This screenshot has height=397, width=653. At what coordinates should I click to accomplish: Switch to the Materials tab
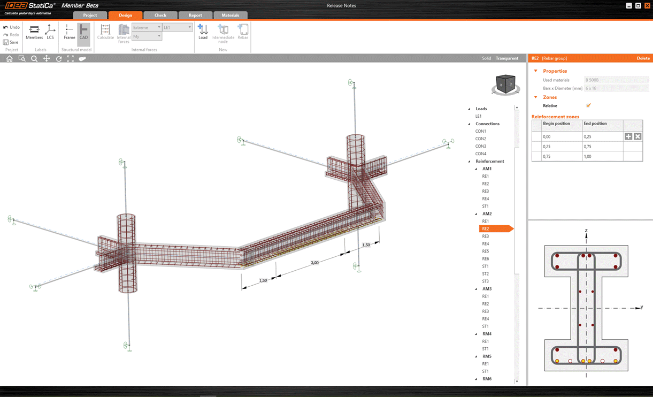point(231,16)
